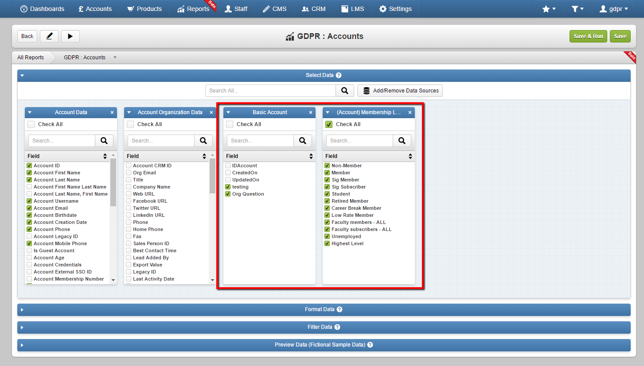
Task: Click the play run icon button
Action: point(70,36)
